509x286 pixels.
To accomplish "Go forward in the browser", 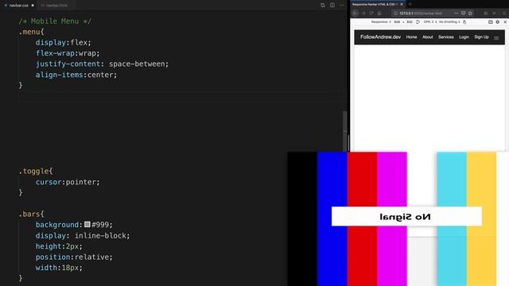I will tap(363, 14).
